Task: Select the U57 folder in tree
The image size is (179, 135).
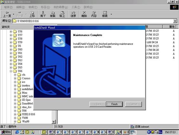Action: tap(20, 35)
